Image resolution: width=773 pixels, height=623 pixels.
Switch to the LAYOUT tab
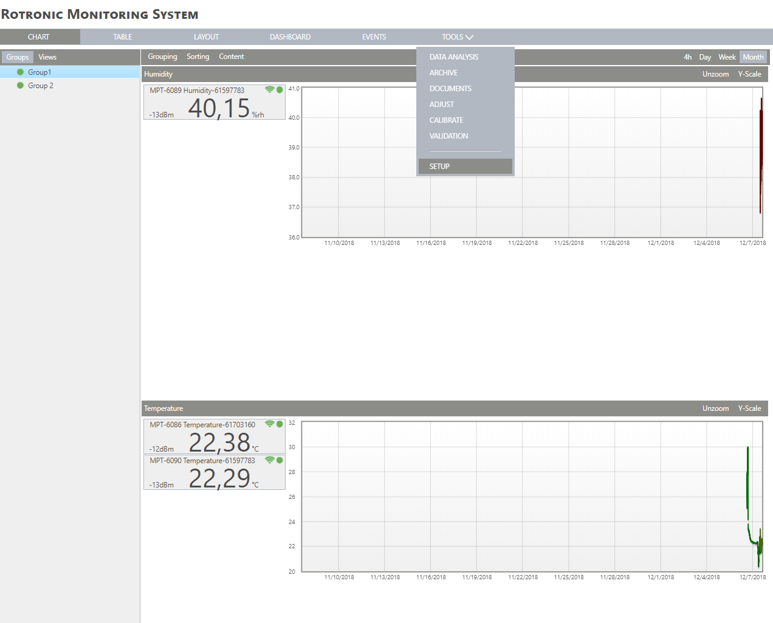[x=206, y=37]
